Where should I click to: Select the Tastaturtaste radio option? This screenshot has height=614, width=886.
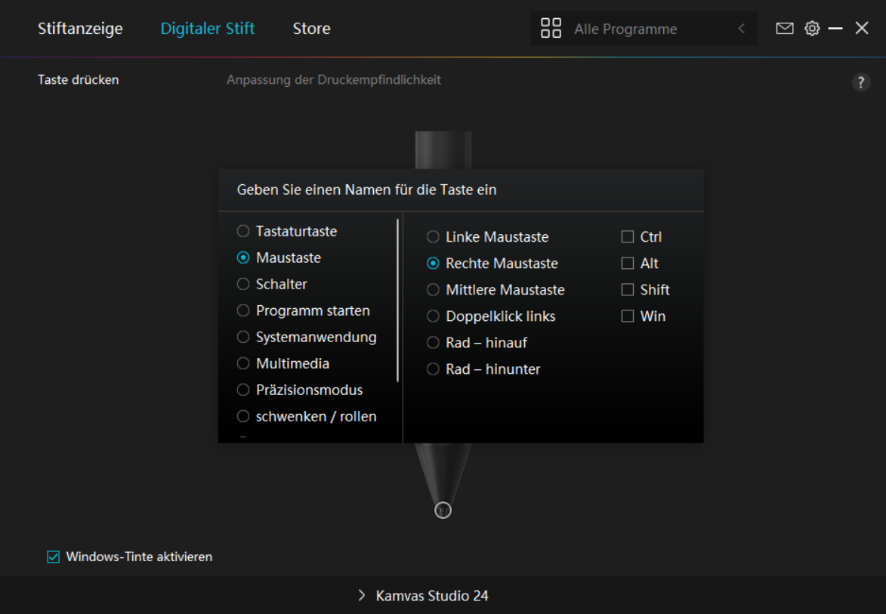pos(243,231)
